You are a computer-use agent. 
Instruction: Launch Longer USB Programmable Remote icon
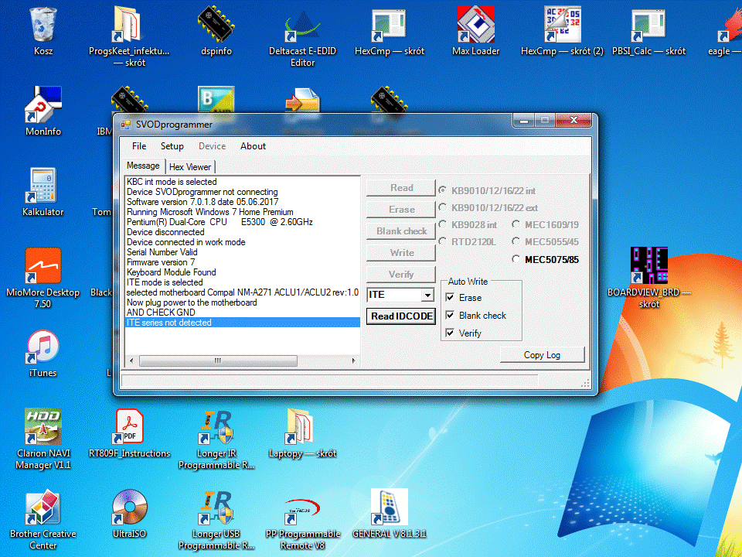point(216,507)
